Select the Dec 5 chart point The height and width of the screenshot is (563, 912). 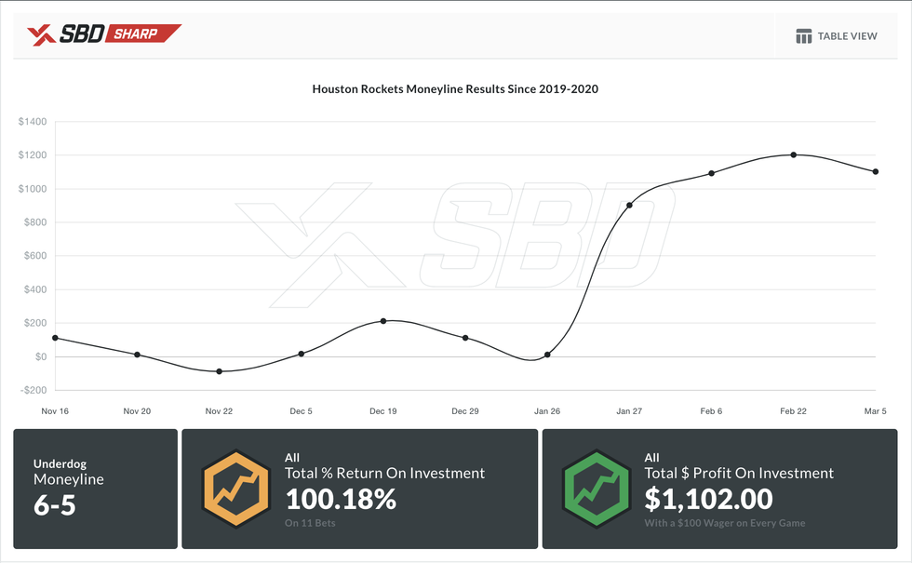(x=302, y=354)
